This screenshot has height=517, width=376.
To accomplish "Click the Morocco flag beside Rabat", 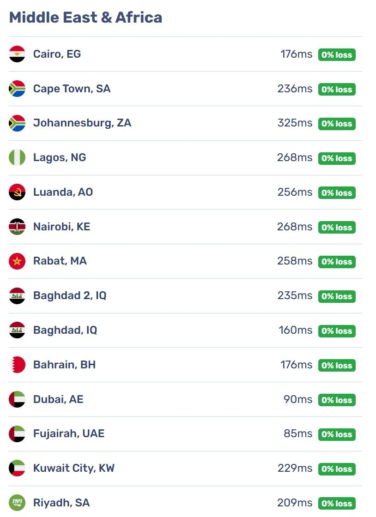I will tap(17, 261).
